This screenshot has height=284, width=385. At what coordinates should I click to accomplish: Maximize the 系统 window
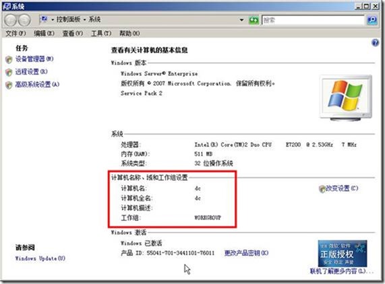coord(367,6)
